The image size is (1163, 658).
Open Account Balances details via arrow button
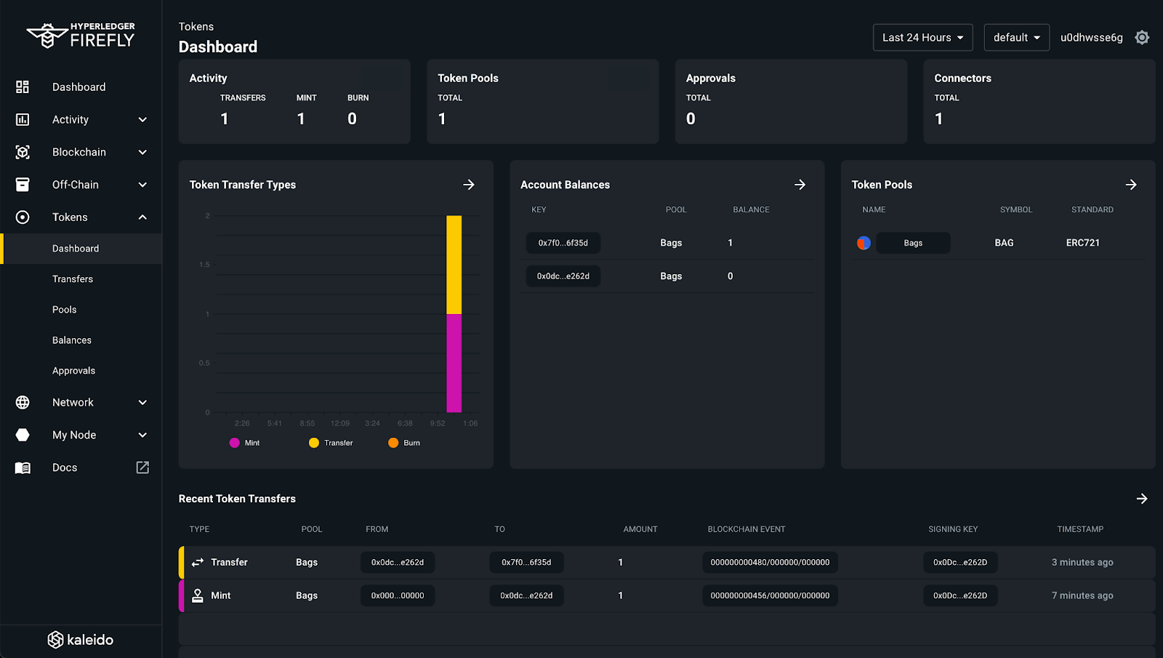tap(800, 185)
